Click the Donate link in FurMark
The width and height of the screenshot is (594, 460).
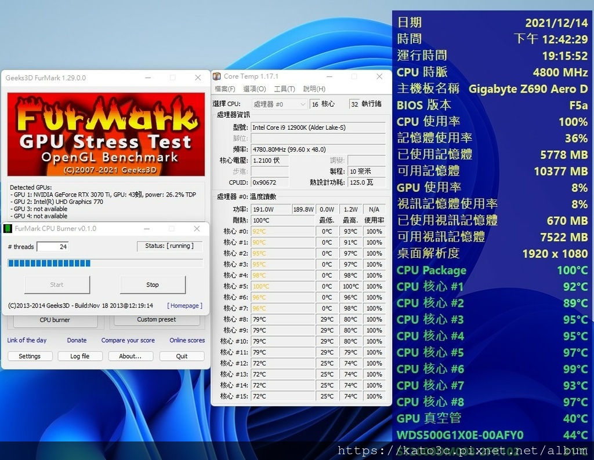[77, 340]
